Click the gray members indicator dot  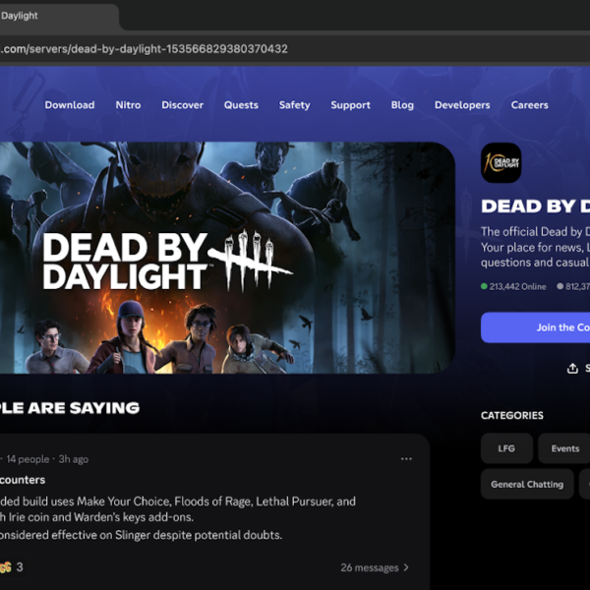click(560, 286)
